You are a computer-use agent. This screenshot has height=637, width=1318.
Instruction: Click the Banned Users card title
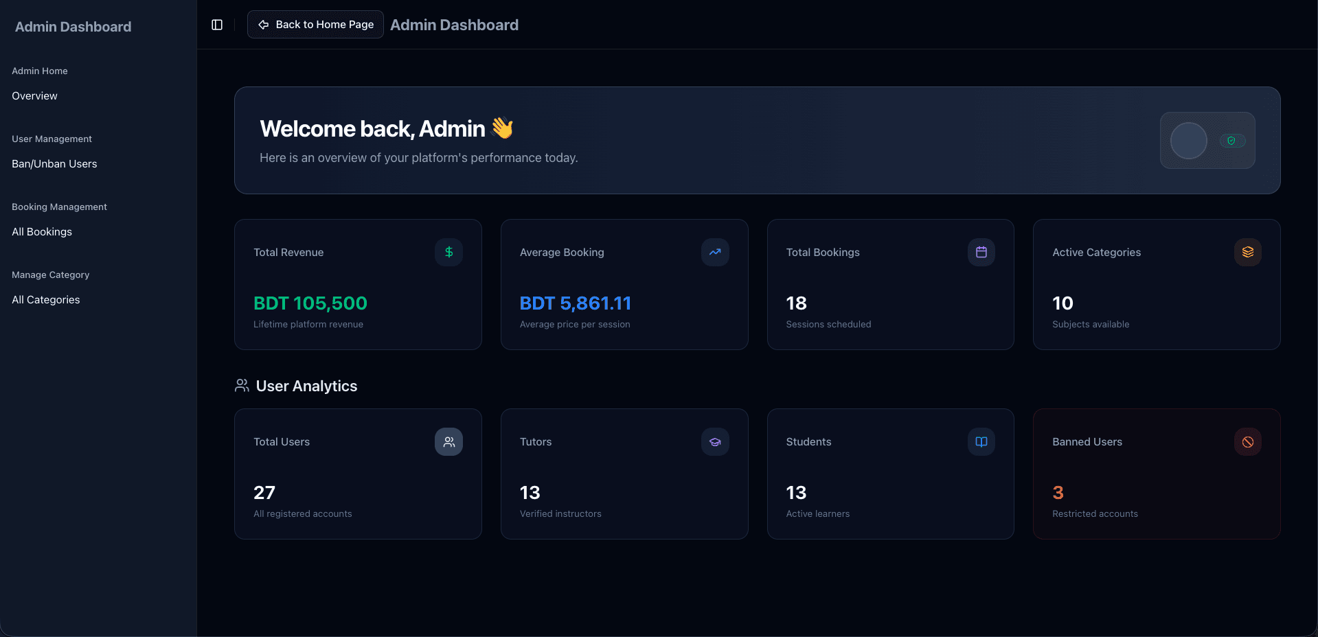(x=1087, y=442)
